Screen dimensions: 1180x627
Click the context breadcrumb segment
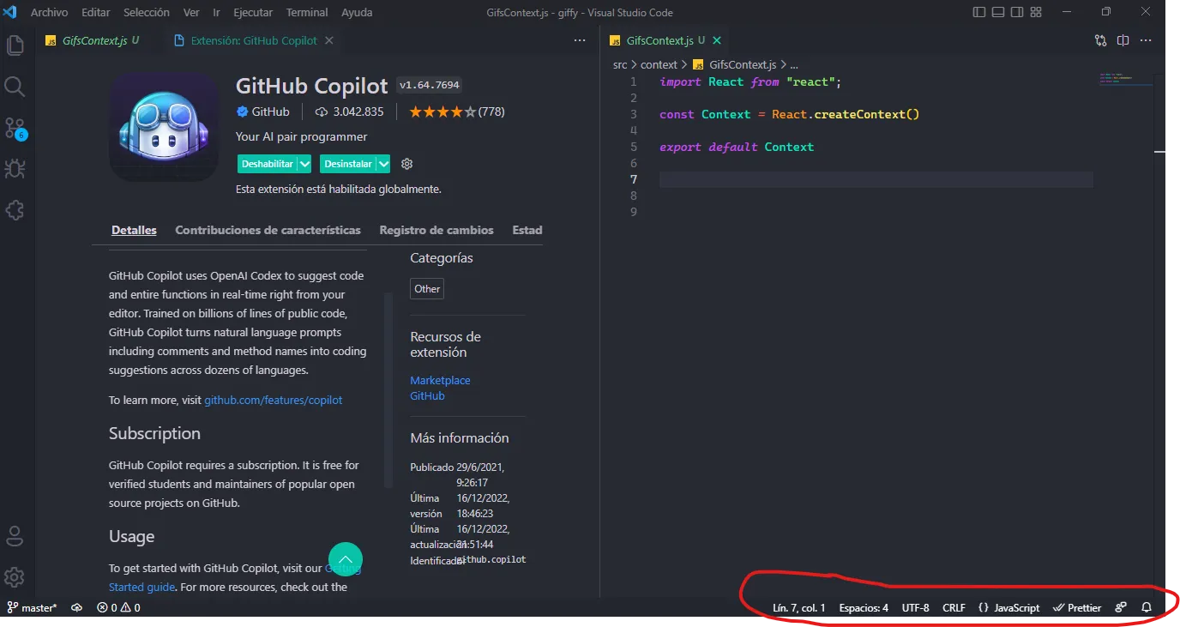point(659,64)
